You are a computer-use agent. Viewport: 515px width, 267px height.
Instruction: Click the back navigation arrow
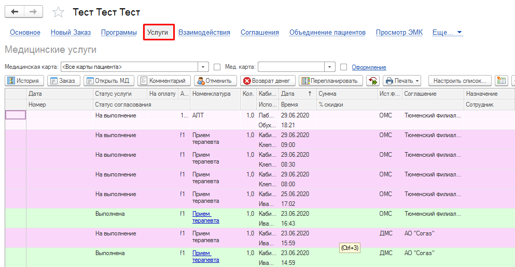(15, 12)
